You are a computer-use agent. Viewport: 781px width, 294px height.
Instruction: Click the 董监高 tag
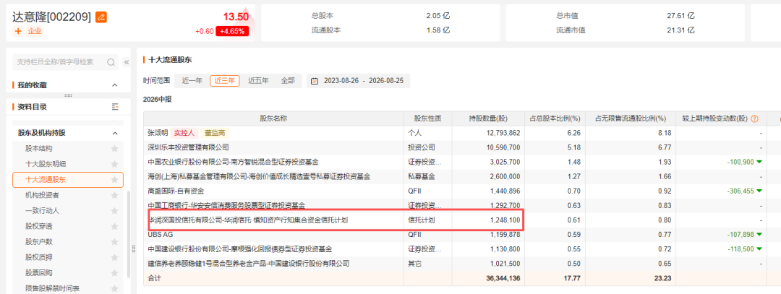[x=215, y=133]
